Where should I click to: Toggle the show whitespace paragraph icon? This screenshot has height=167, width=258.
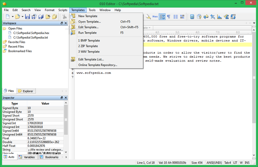[169, 16]
